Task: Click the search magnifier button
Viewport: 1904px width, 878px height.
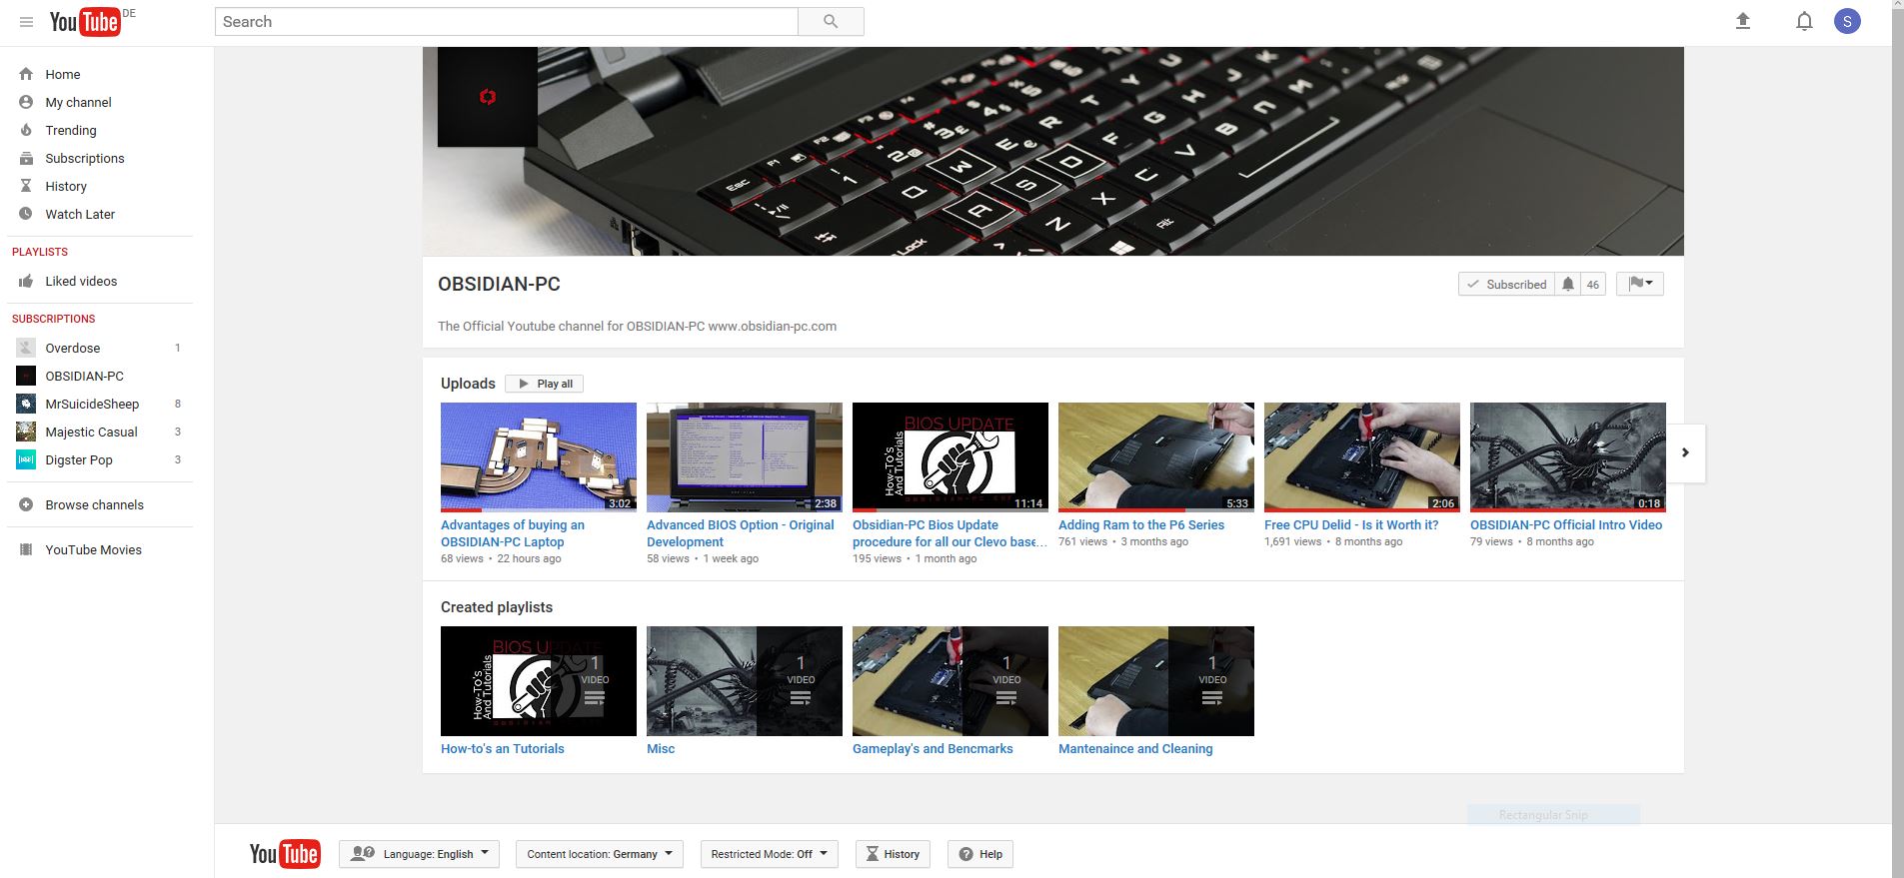Action: pyautogui.click(x=831, y=22)
